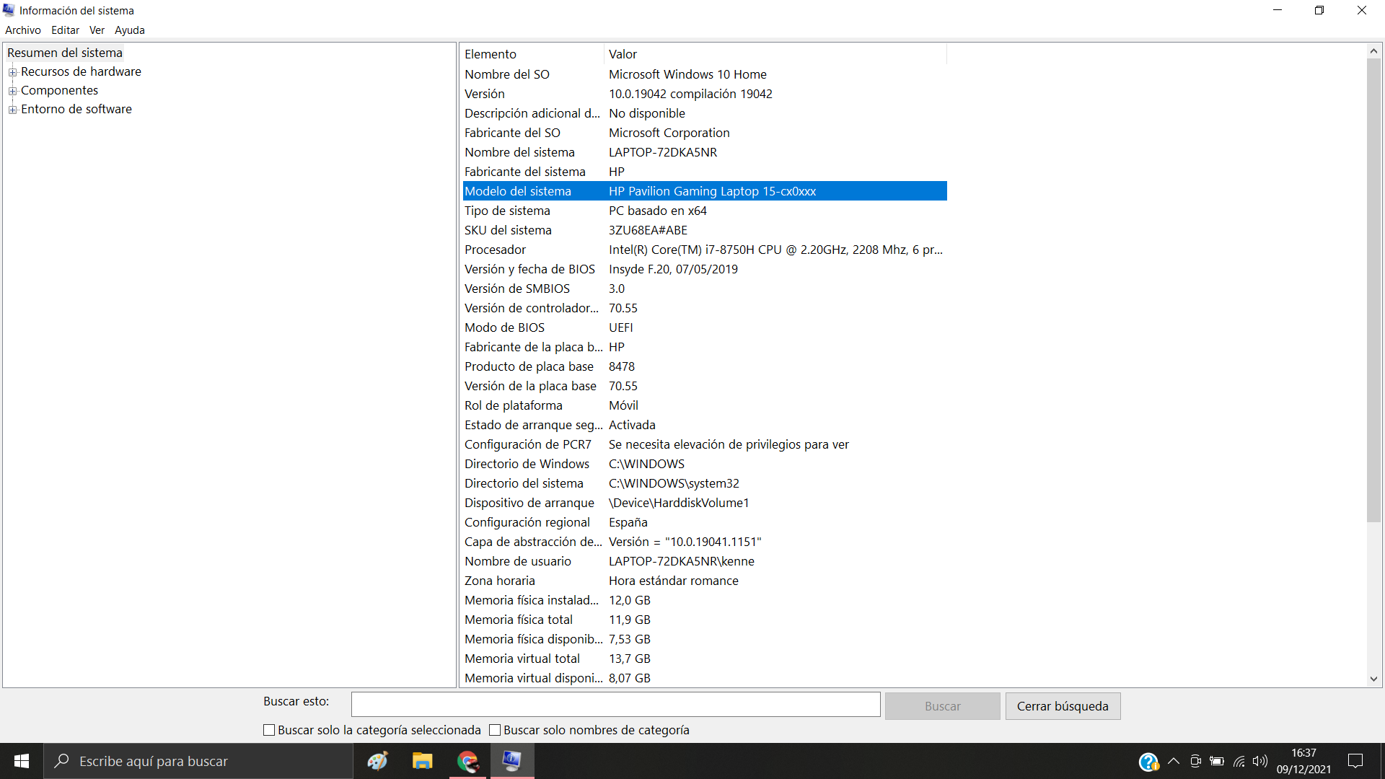
Task: Open Google Chrome from the taskbar
Action: [467, 761]
